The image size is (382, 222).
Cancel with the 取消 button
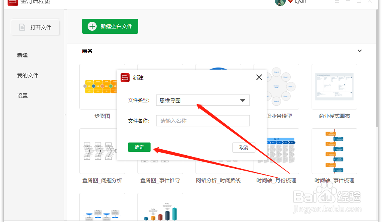(244, 148)
